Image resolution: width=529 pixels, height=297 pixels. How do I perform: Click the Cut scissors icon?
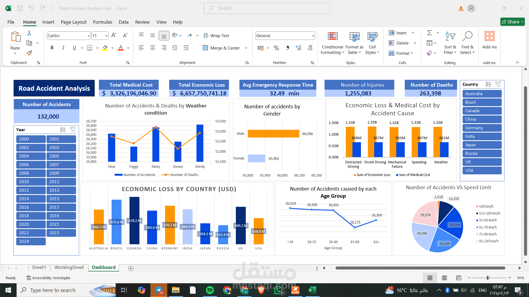coord(29,33)
